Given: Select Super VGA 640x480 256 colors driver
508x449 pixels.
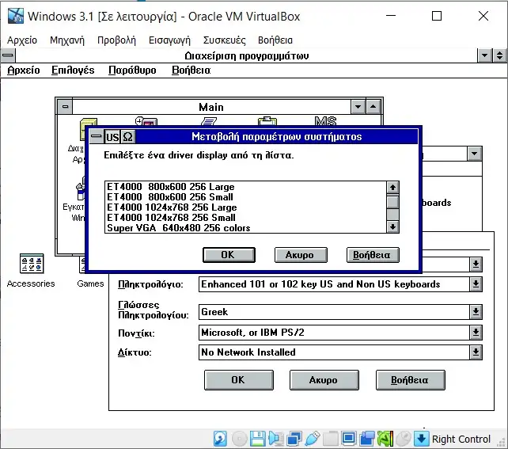Looking at the screenshot, I should point(245,228).
